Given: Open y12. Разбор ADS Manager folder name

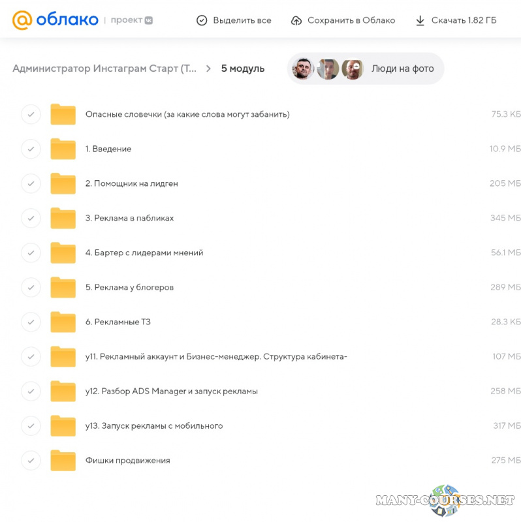Looking at the screenshot, I should click(x=171, y=391).
